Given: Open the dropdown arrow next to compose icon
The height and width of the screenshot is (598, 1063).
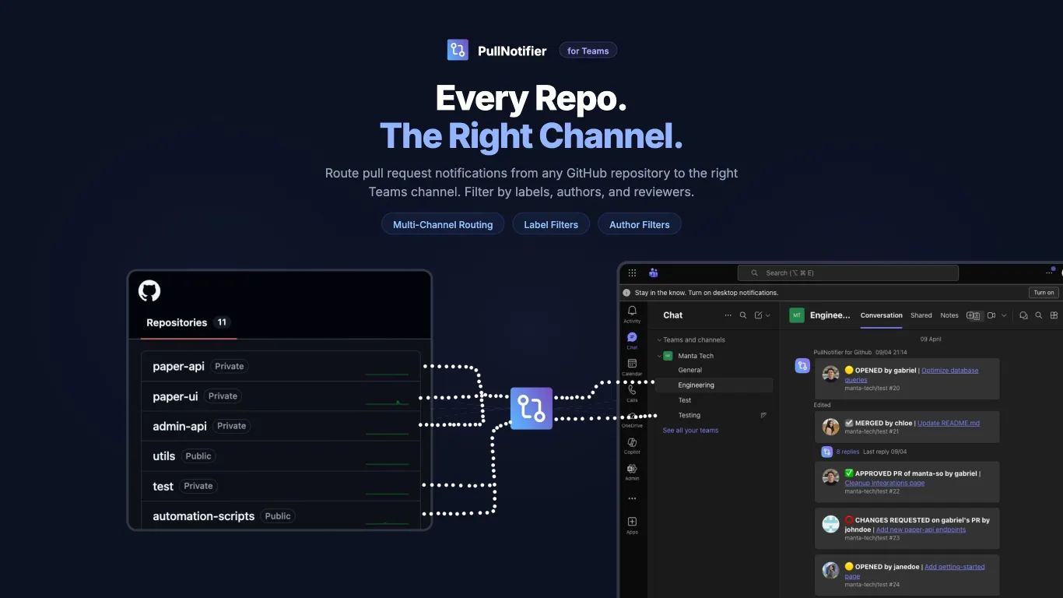Looking at the screenshot, I should (768, 315).
